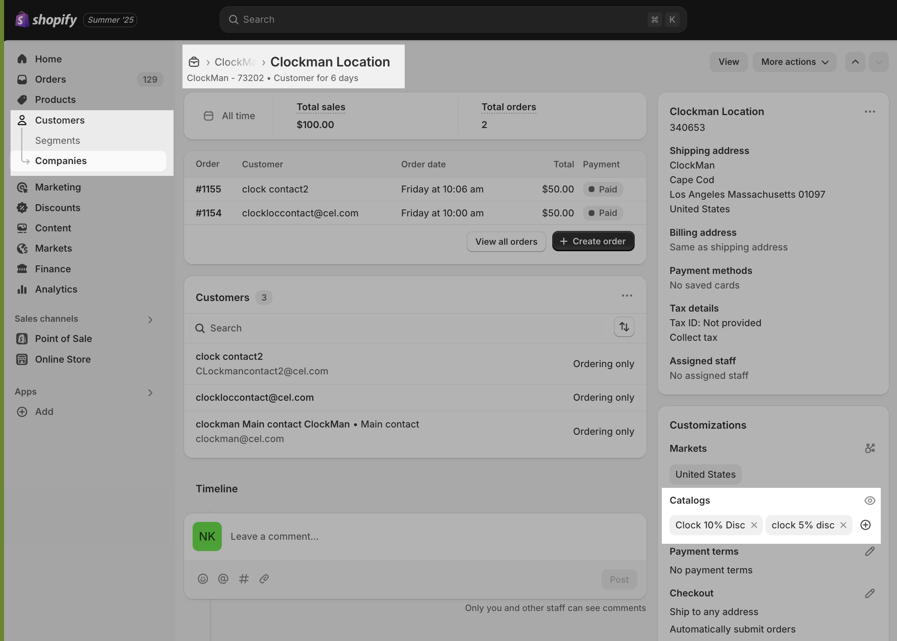This screenshot has width=897, height=641.
Task: Edit payment terms with pencil icon
Action: point(870,551)
